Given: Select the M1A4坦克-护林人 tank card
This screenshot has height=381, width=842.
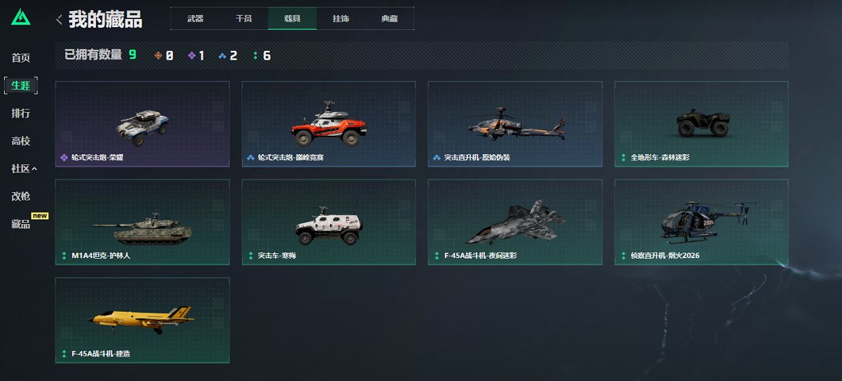Looking at the screenshot, I should tap(142, 222).
